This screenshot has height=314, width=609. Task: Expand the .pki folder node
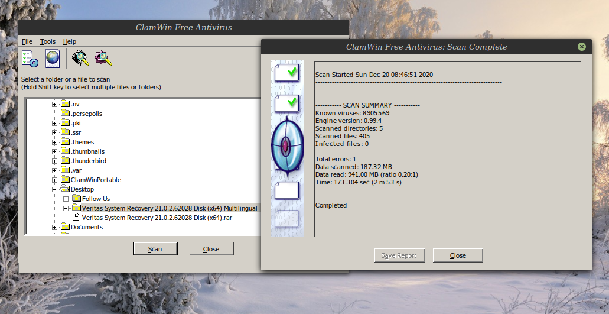point(55,123)
